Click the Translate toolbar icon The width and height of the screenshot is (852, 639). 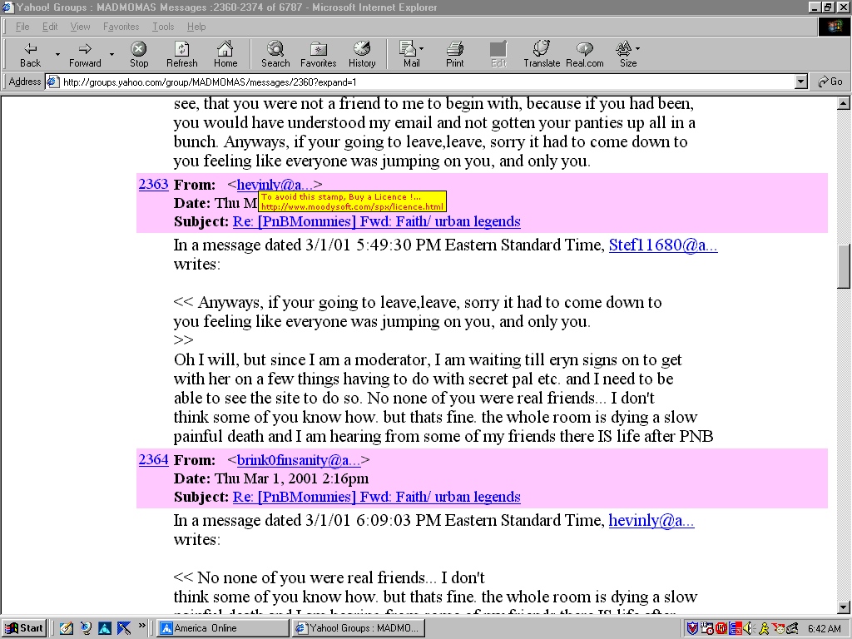click(542, 54)
